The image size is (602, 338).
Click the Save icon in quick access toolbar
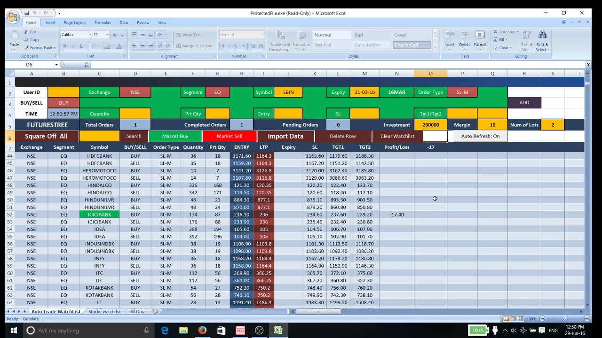point(27,13)
